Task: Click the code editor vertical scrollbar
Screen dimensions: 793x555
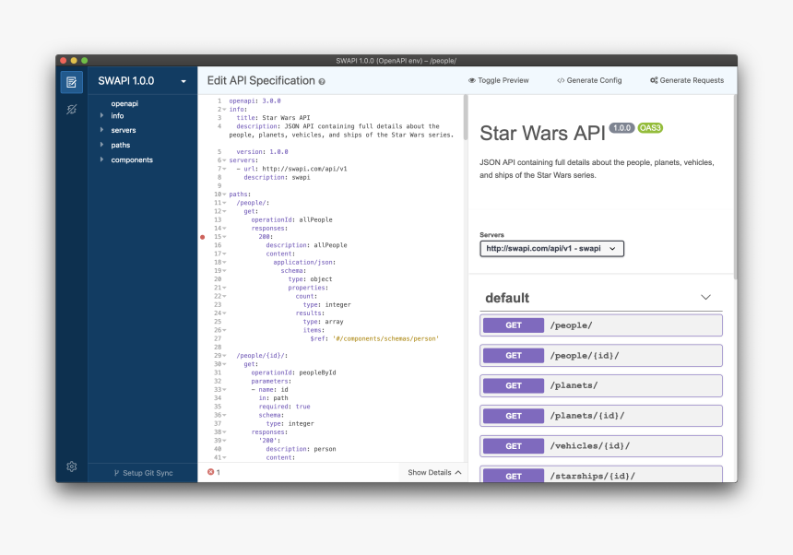Action: click(x=464, y=117)
